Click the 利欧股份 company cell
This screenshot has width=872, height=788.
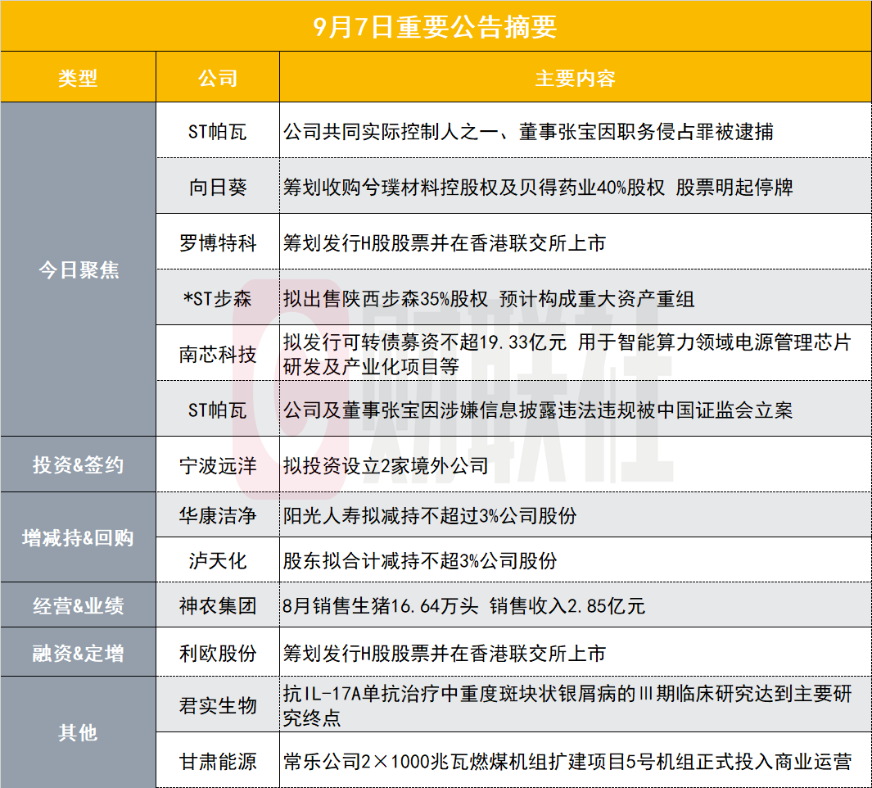click(x=218, y=653)
